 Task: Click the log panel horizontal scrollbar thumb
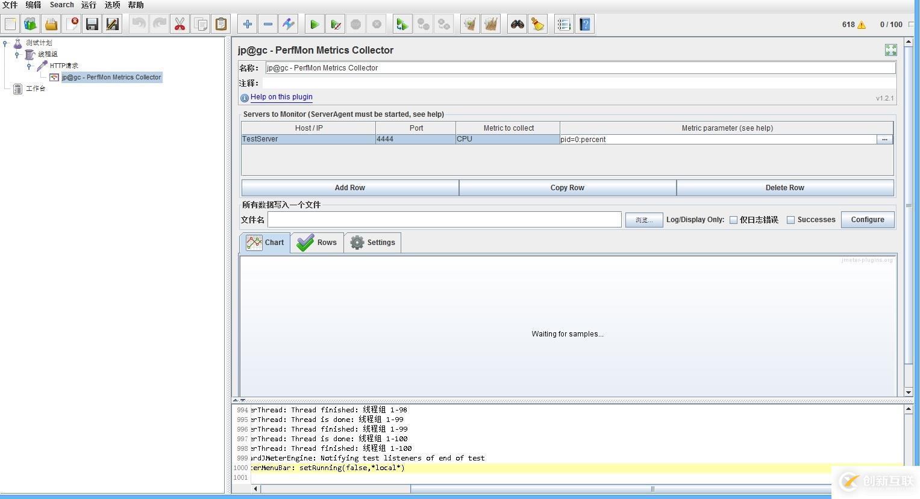pyautogui.click(x=652, y=489)
